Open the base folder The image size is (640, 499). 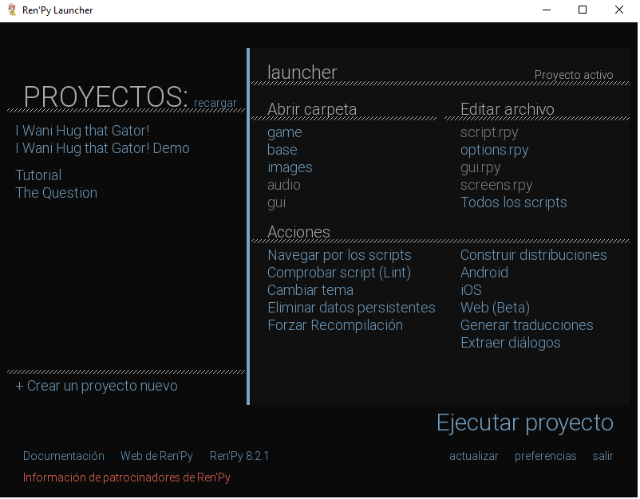tap(282, 150)
